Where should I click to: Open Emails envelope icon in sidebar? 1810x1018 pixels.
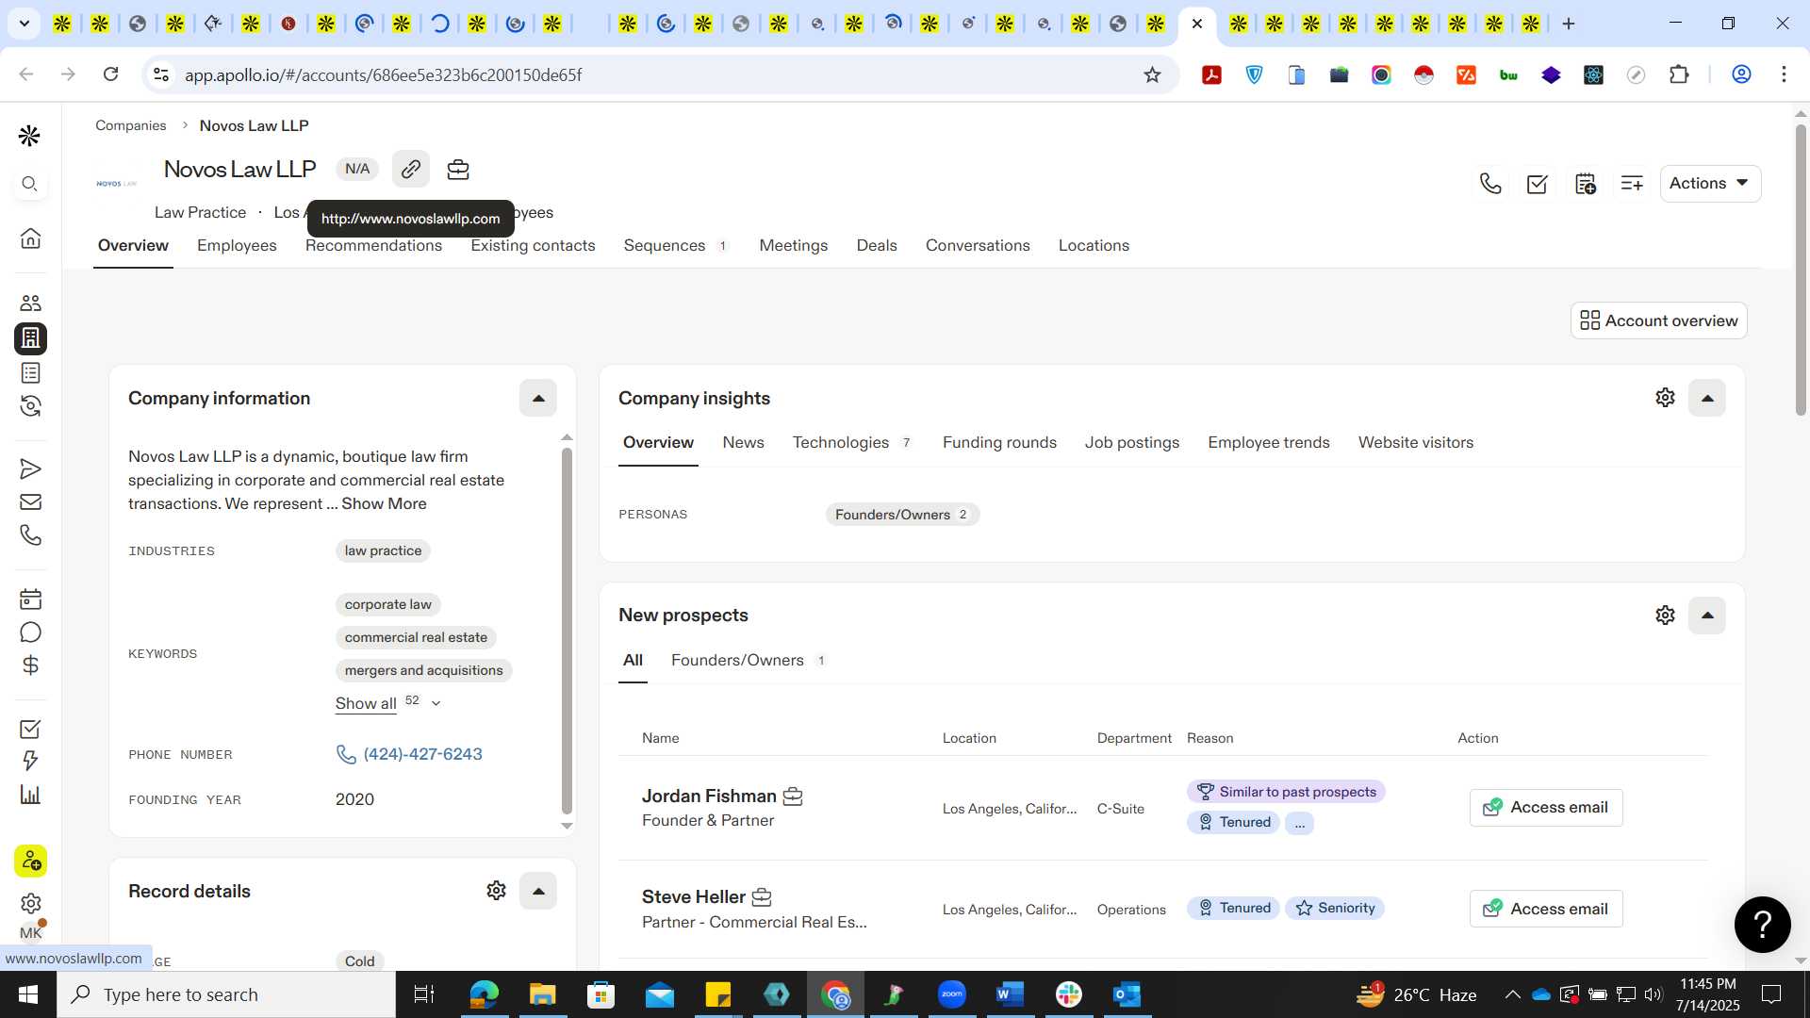click(30, 501)
